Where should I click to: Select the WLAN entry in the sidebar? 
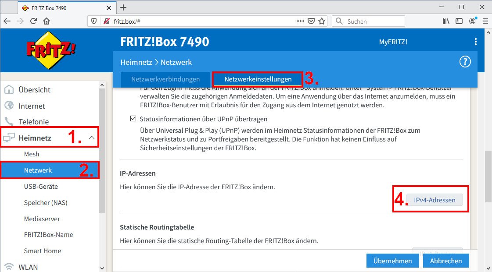pyautogui.click(x=29, y=267)
